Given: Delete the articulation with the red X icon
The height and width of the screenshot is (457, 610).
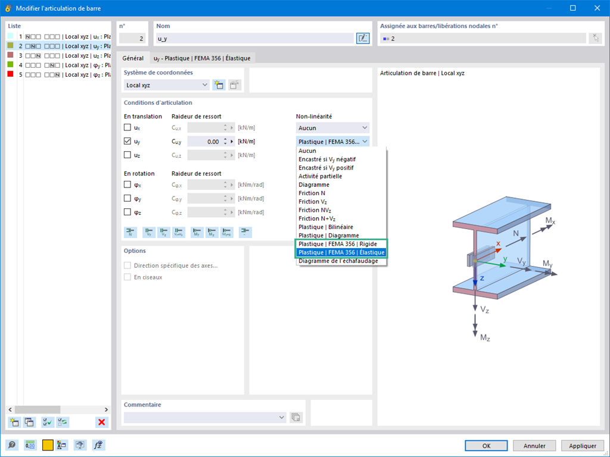Looking at the screenshot, I should click(101, 422).
